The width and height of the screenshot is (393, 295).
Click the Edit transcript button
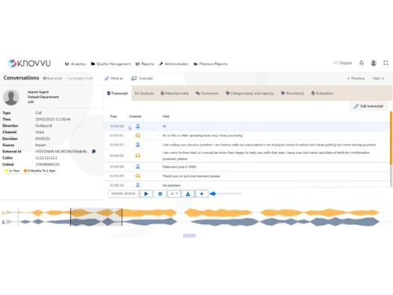[369, 106]
